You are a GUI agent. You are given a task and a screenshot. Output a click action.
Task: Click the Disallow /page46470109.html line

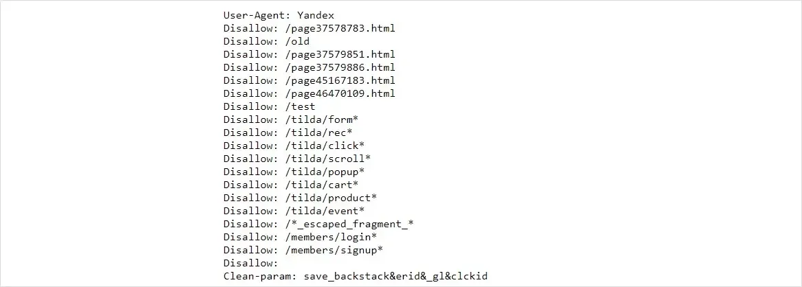coord(309,93)
